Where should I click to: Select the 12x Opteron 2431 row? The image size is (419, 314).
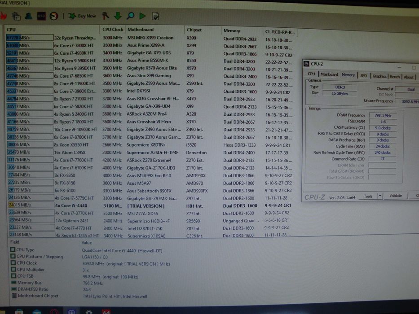(150, 221)
